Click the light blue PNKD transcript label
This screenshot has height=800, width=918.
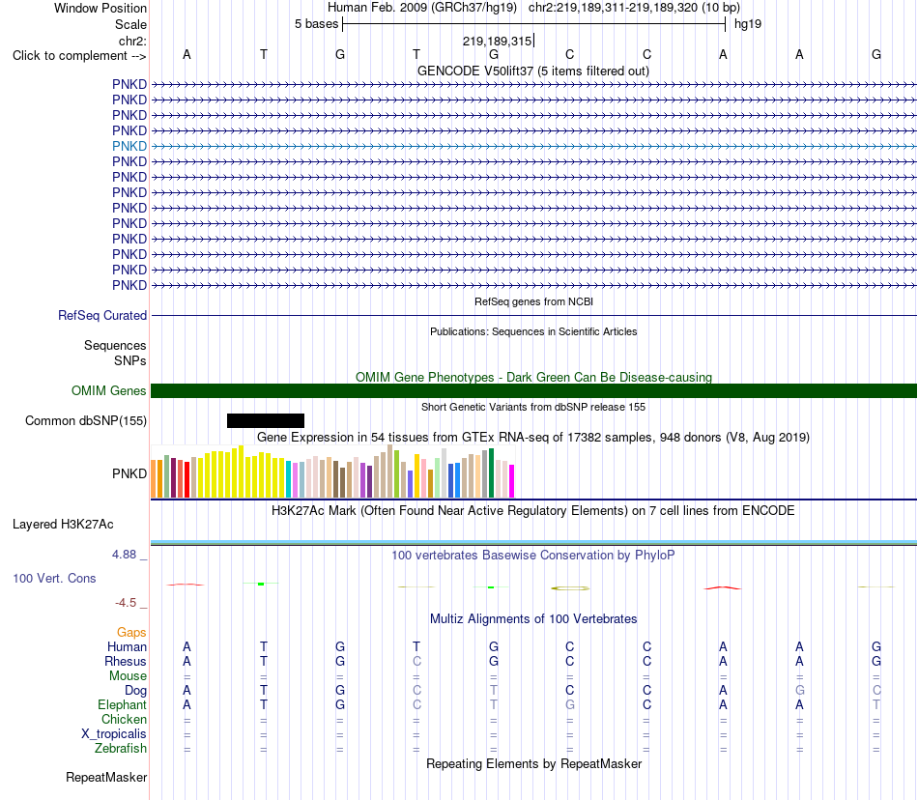coord(129,146)
